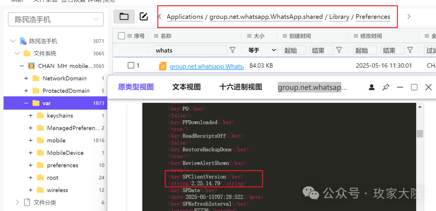This screenshot has height=211, width=436.
Task: Switch to 文本视图 tab
Action: click(x=186, y=87)
